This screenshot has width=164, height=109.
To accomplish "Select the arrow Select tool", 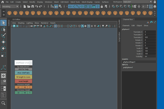I will pyautogui.click(x=4, y=23).
